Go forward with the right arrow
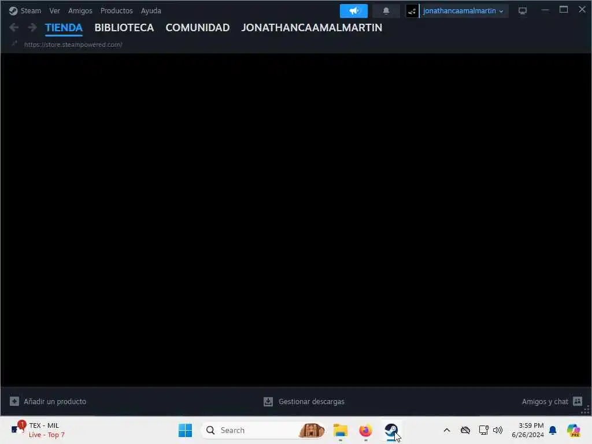This screenshot has height=444, width=592. click(x=32, y=27)
